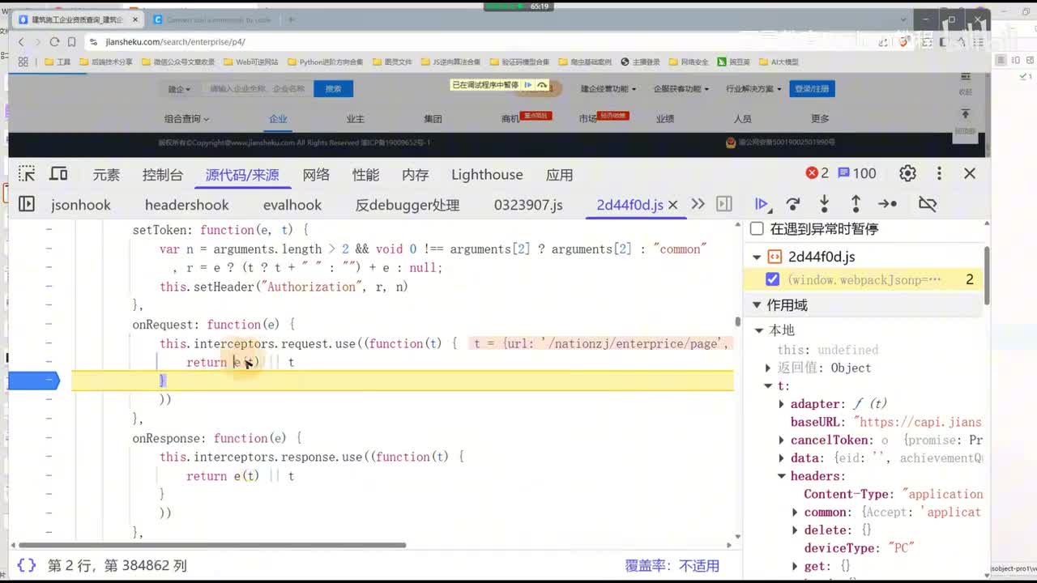Expand the delete headers entry

click(x=796, y=530)
